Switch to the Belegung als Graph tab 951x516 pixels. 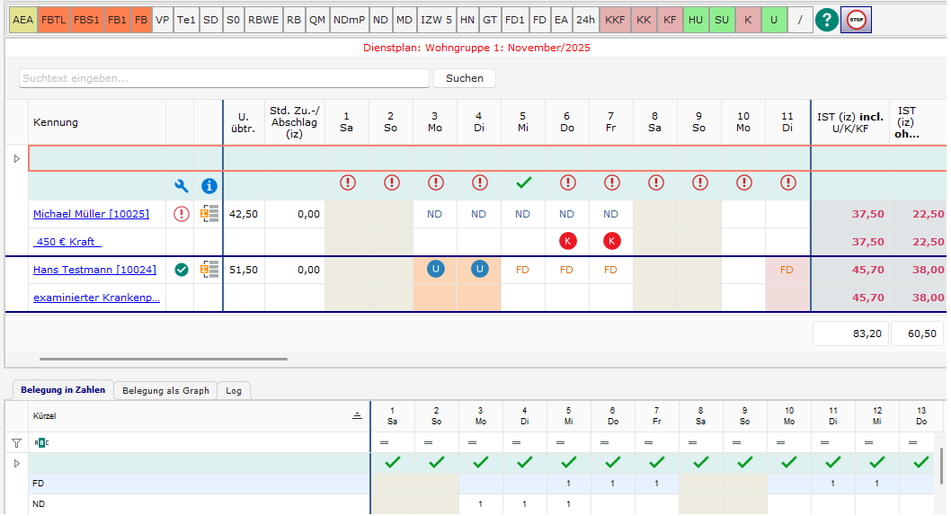point(165,390)
